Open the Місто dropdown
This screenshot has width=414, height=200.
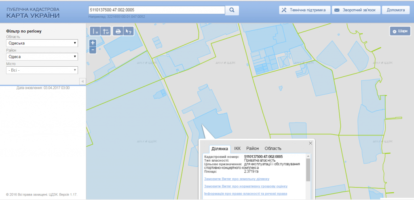coord(42,70)
